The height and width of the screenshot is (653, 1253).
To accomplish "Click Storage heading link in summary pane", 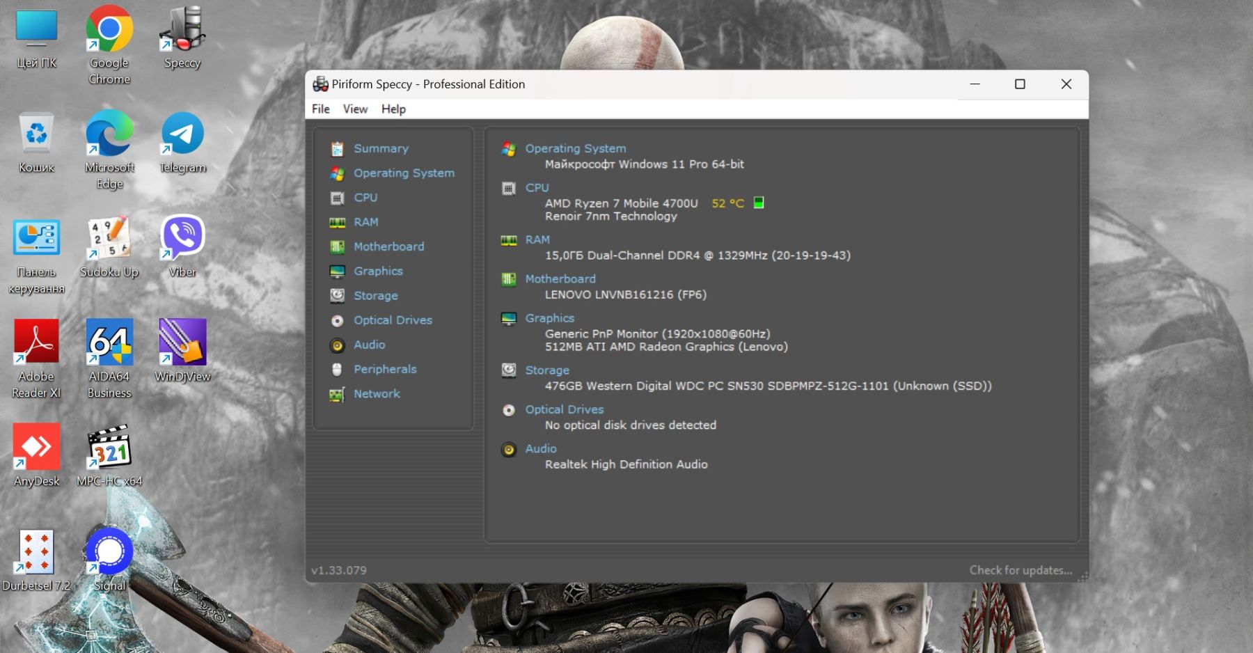I will (x=547, y=370).
